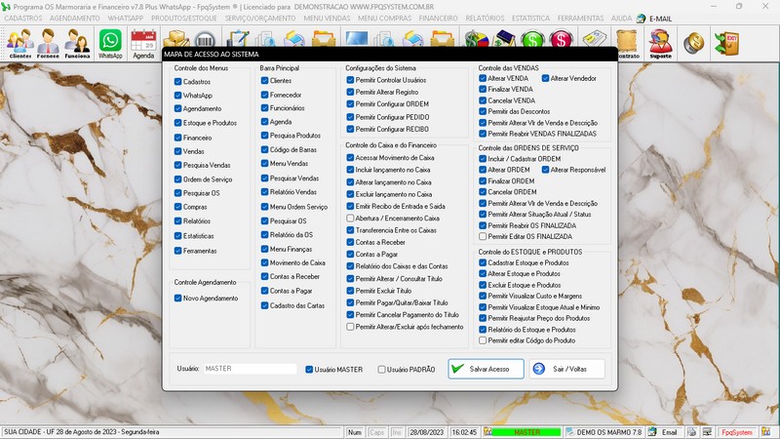Click the red dollar sign icon

coord(562,39)
